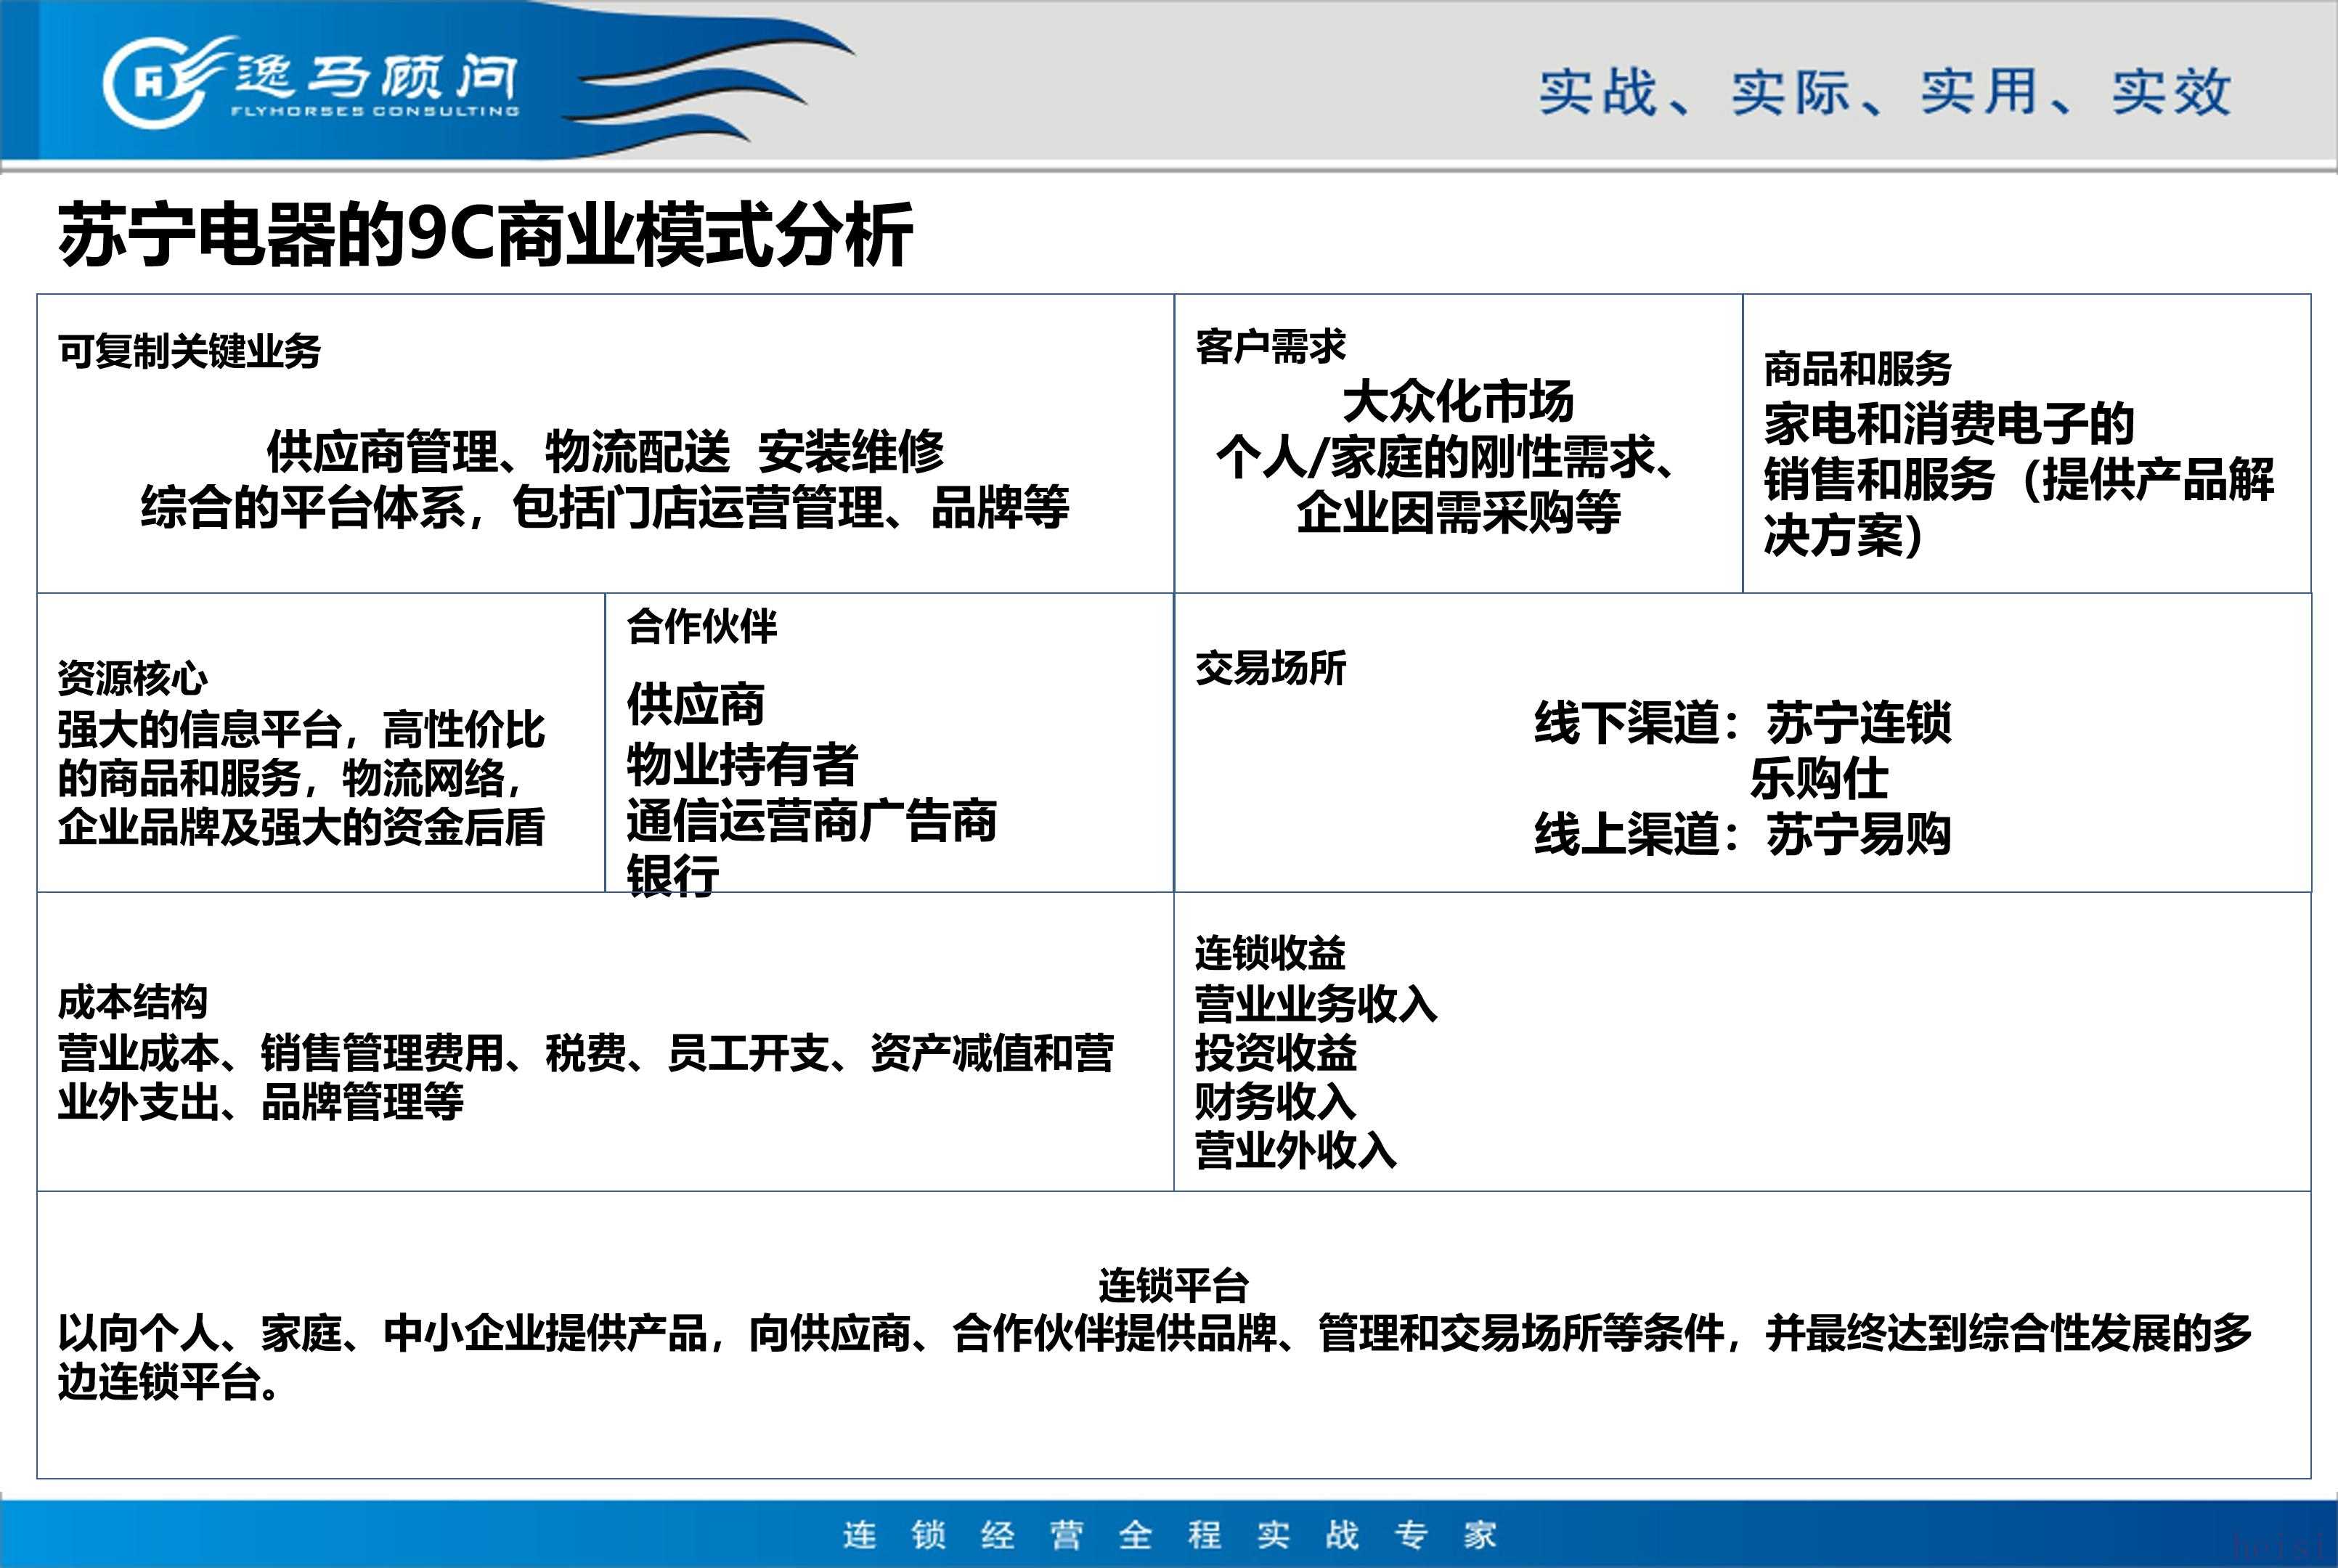Click the text 物业持有者
The height and width of the screenshot is (1568, 2338).
click(x=742, y=765)
